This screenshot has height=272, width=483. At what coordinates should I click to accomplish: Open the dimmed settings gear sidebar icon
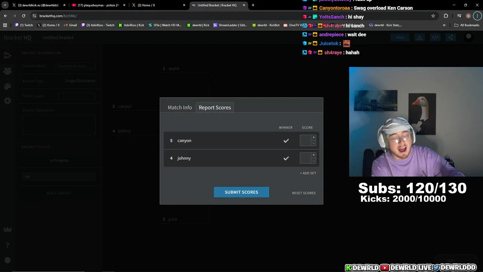[x=7, y=101]
